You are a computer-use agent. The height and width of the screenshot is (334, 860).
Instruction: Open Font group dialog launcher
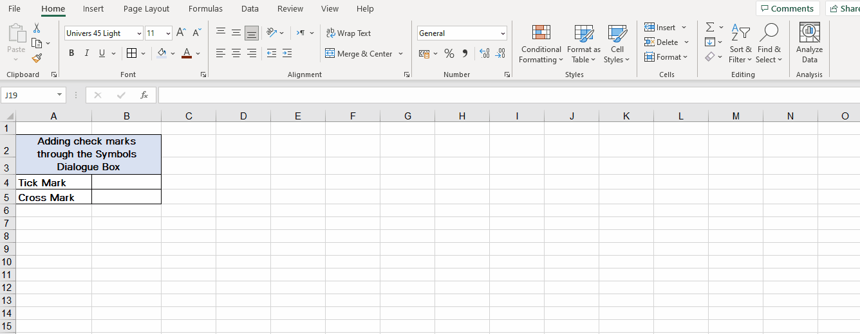click(x=203, y=75)
